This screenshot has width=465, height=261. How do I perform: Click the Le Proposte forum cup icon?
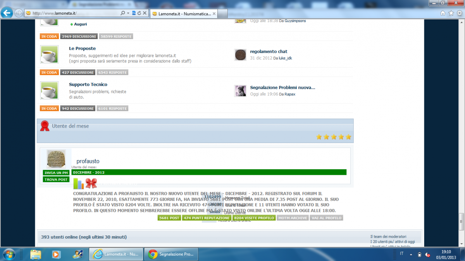(x=49, y=55)
